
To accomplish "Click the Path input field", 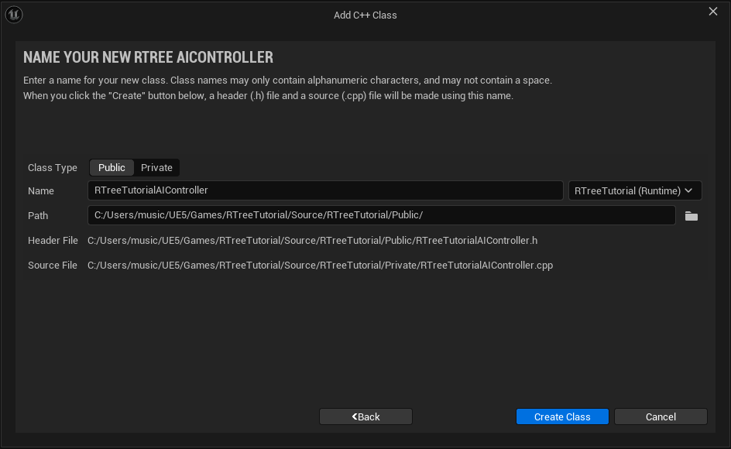I will (381, 215).
